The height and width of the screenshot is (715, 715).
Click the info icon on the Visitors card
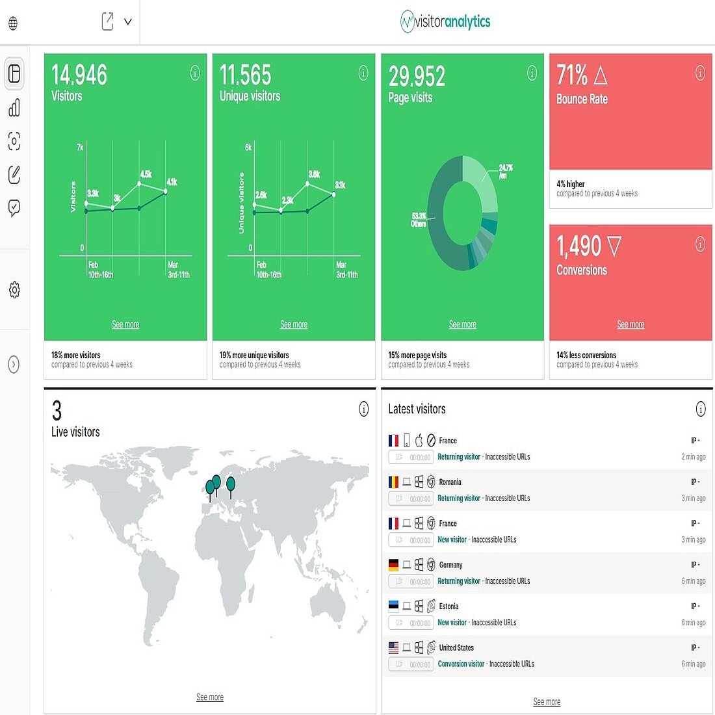[x=194, y=73]
